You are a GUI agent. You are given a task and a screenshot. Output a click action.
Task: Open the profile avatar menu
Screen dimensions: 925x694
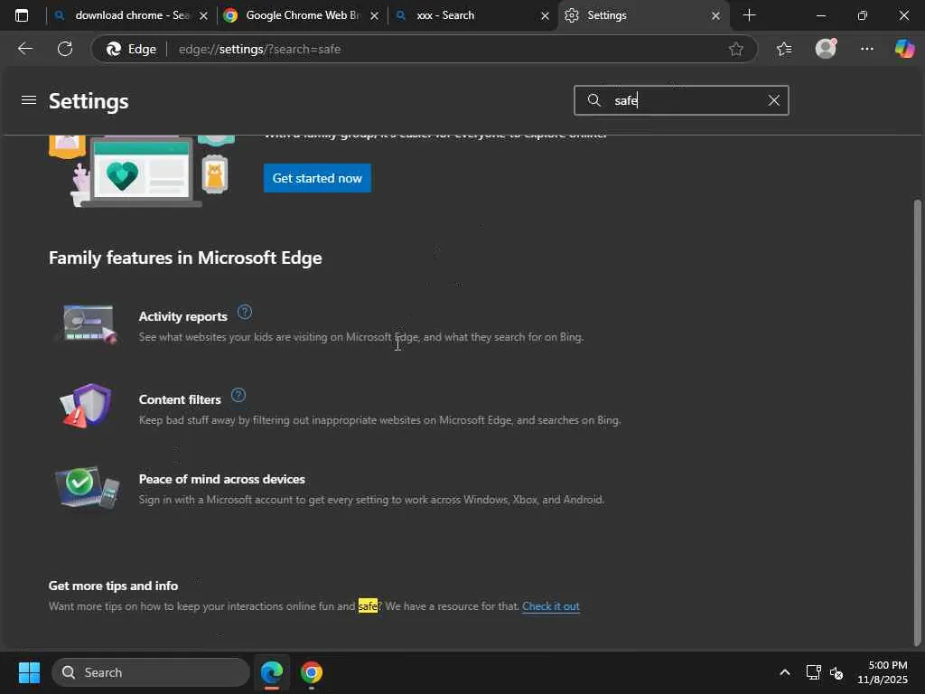click(826, 49)
